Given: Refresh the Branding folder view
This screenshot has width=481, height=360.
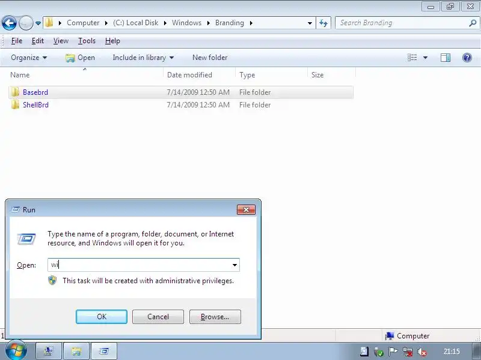Looking at the screenshot, I should pyautogui.click(x=323, y=23).
